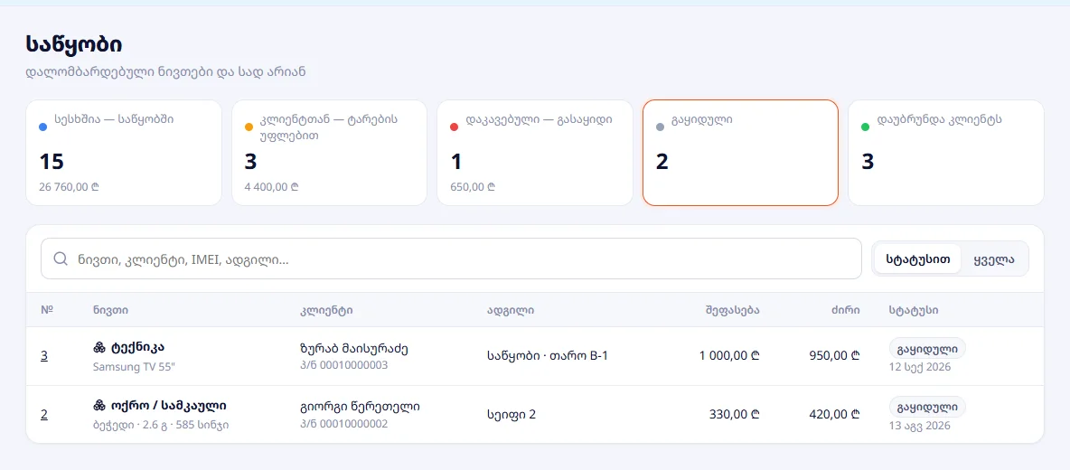Viewport: 1070px width, 470px height.
Task: Click client name ზურაბ მაისურაძე
Action: click(x=354, y=349)
